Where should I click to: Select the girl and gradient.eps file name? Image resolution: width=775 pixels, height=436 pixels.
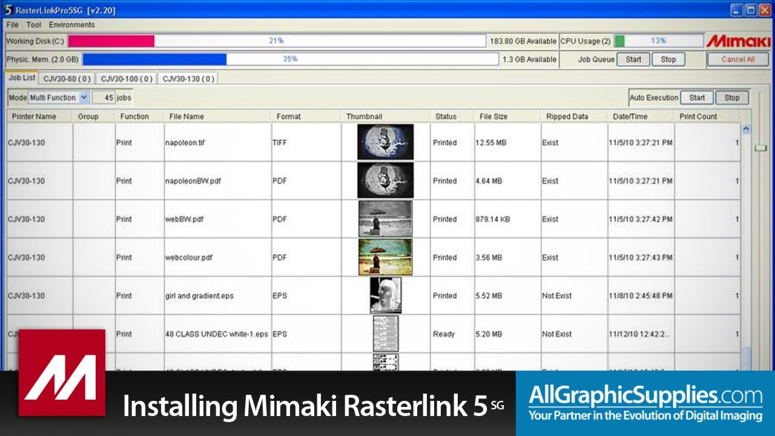coord(199,296)
